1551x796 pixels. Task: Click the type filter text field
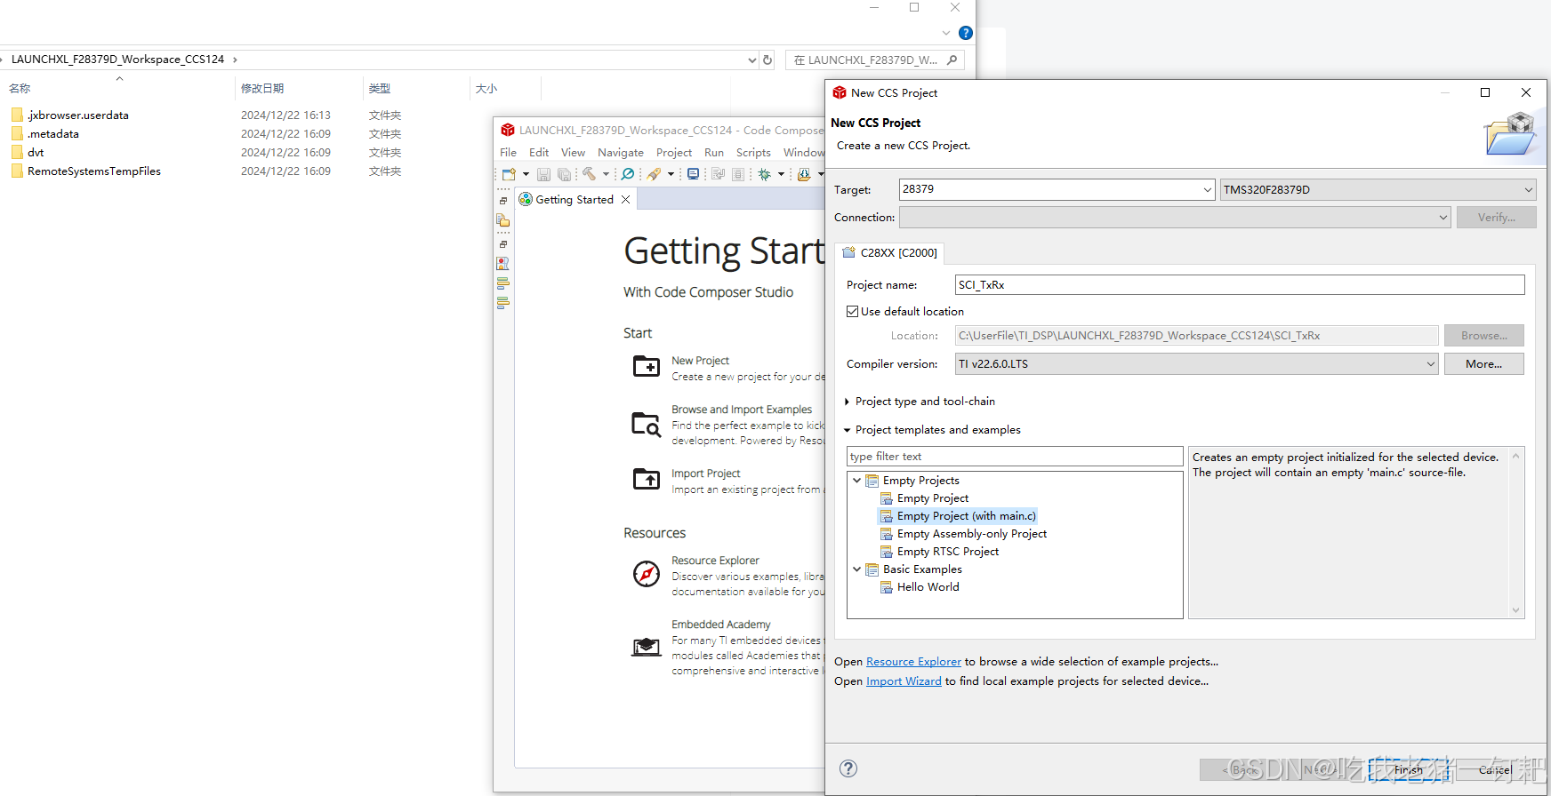click(x=1015, y=456)
